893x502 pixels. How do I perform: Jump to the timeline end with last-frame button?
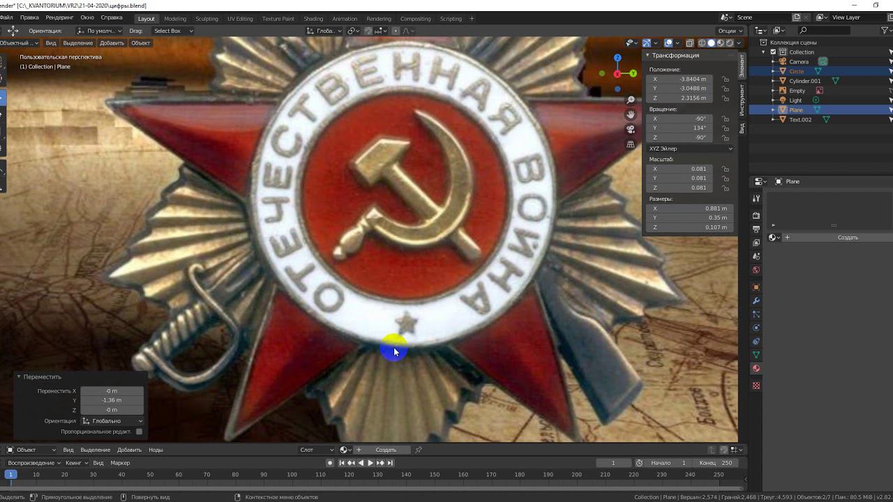tap(390, 463)
